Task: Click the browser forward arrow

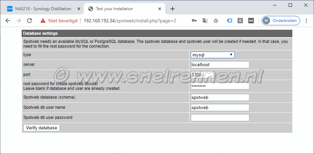Action: 19,21
